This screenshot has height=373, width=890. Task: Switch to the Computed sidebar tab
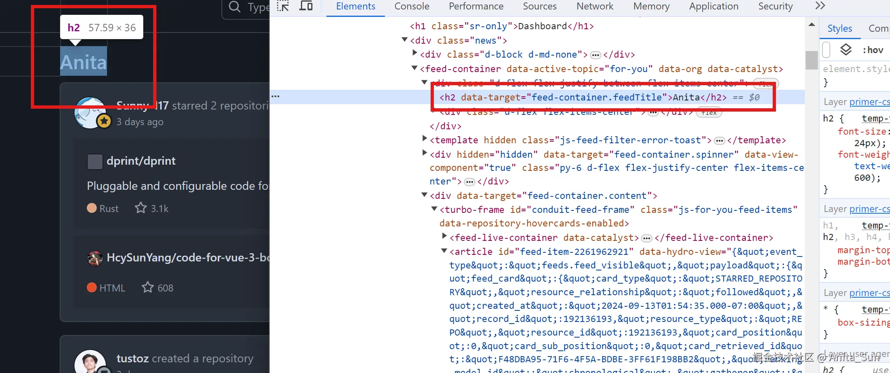878,28
